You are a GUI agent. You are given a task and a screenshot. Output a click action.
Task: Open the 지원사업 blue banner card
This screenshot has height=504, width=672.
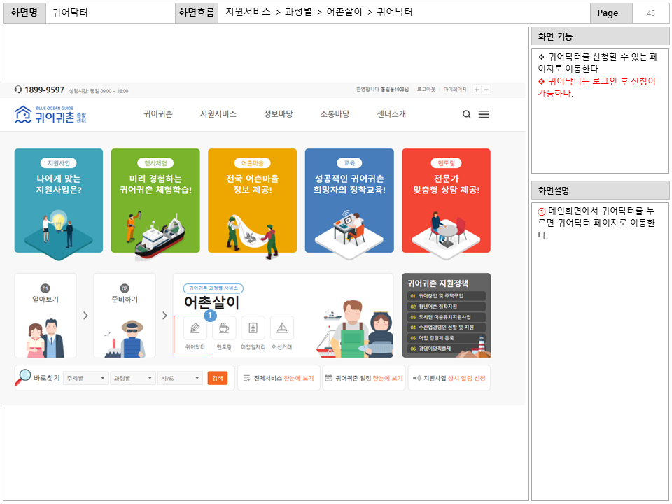pyautogui.click(x=58, y=200)
